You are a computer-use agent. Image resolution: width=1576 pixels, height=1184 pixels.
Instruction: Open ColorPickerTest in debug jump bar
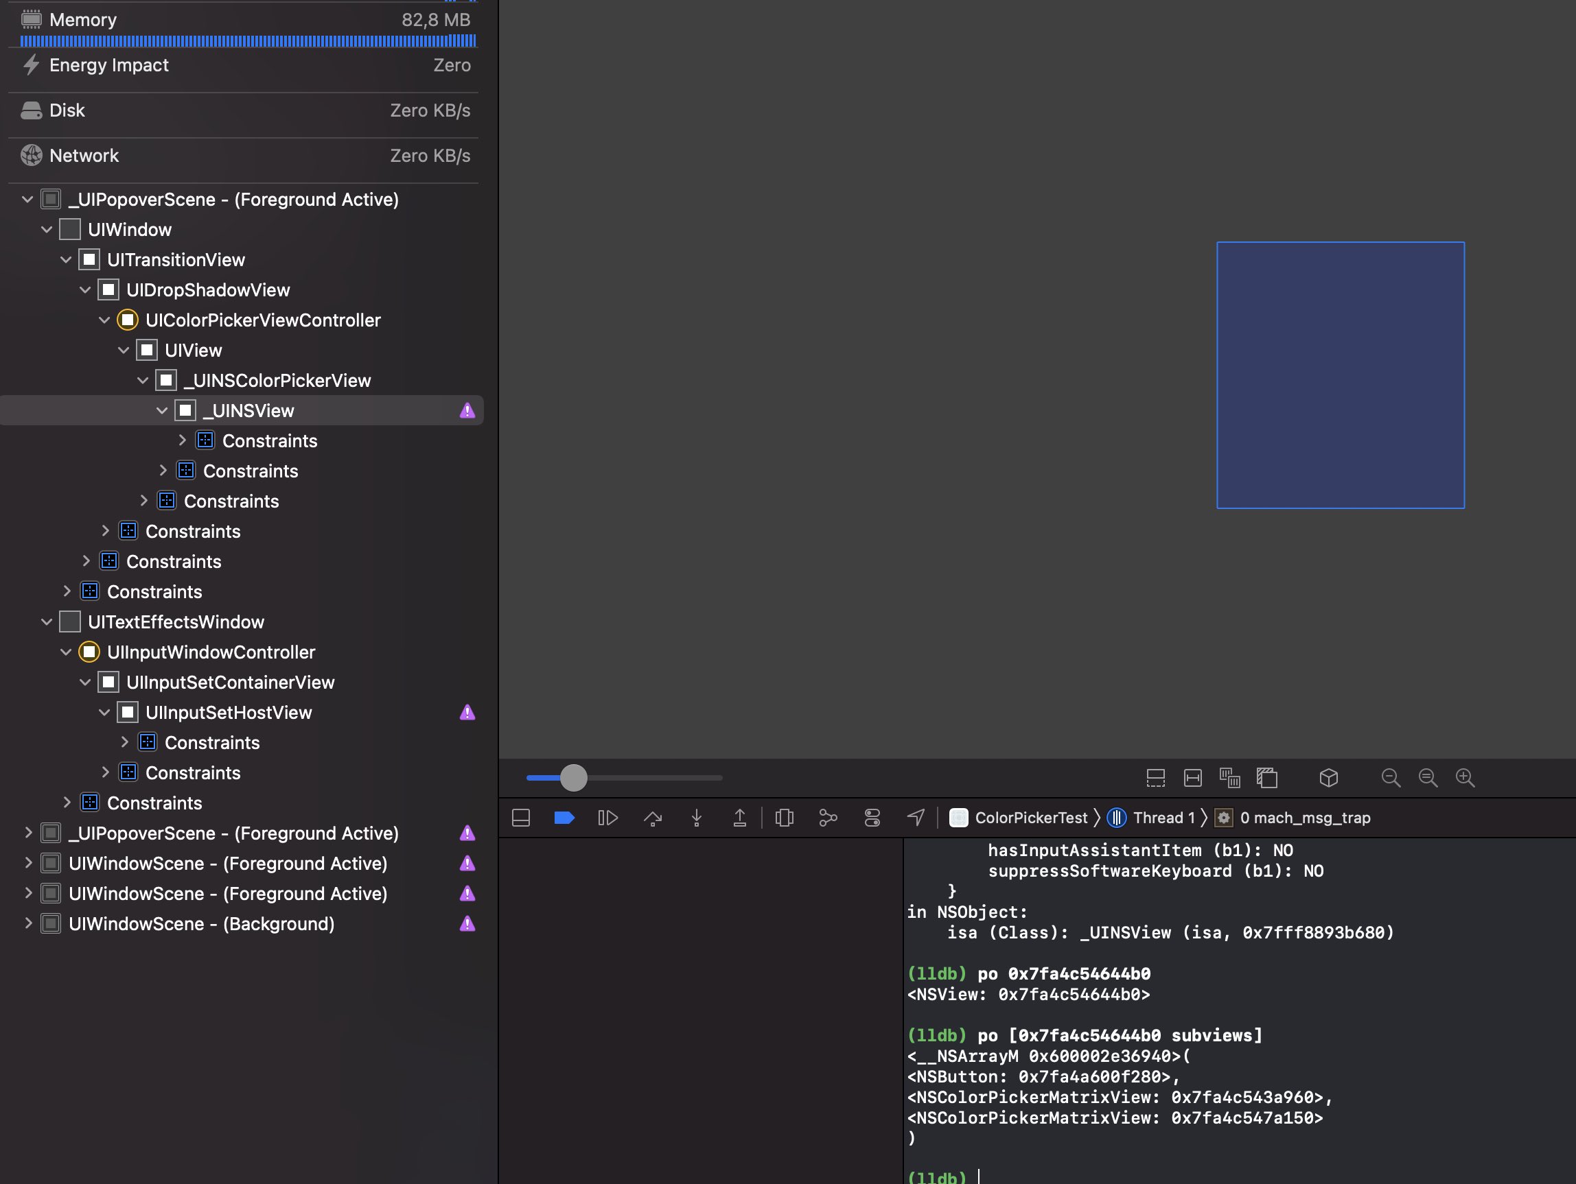pyautogui.click(x=1019, y=817)
